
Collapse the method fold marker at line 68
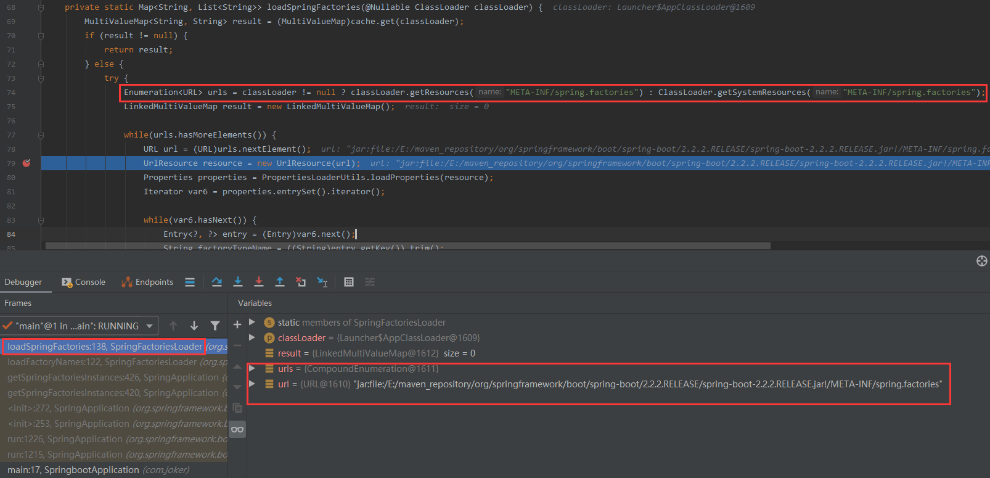pos(41,7)
